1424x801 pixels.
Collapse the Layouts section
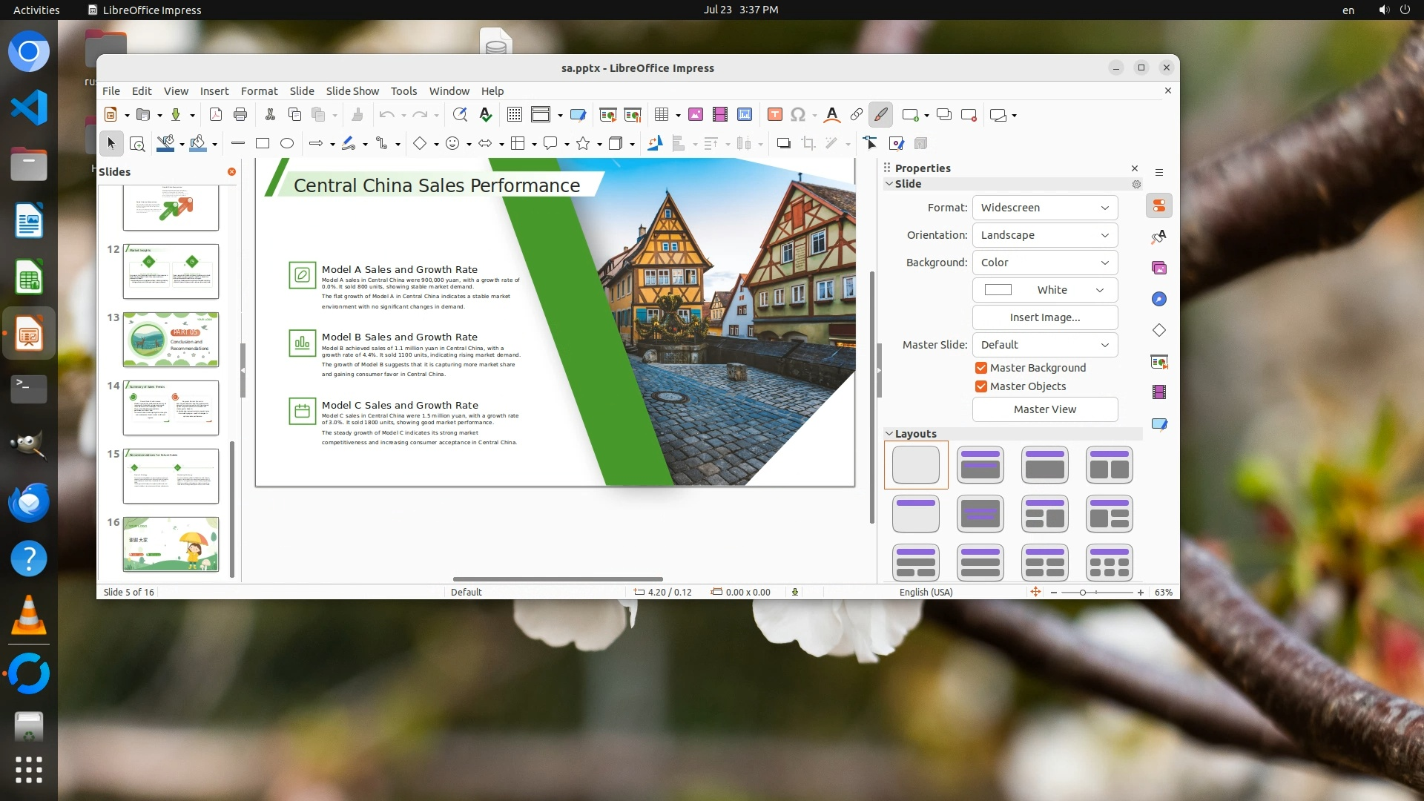pyautogui.click(x=889, y=434)
